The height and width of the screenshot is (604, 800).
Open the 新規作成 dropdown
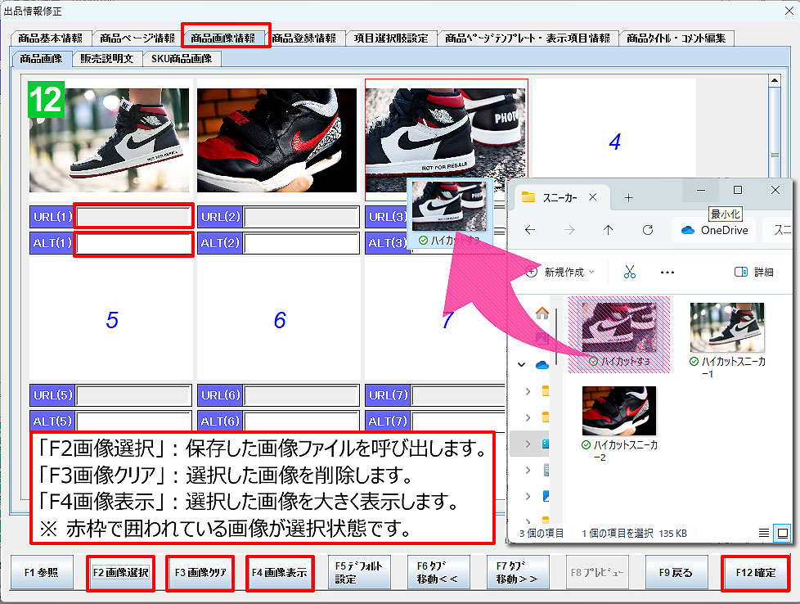click(x=564, y=271)
